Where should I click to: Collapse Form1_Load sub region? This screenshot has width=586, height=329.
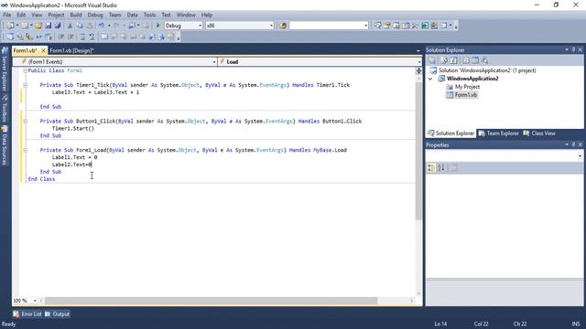click(x=25, y=150)
